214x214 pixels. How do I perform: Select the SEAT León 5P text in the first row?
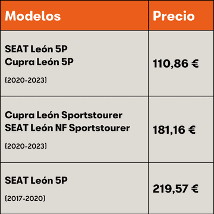36,49
